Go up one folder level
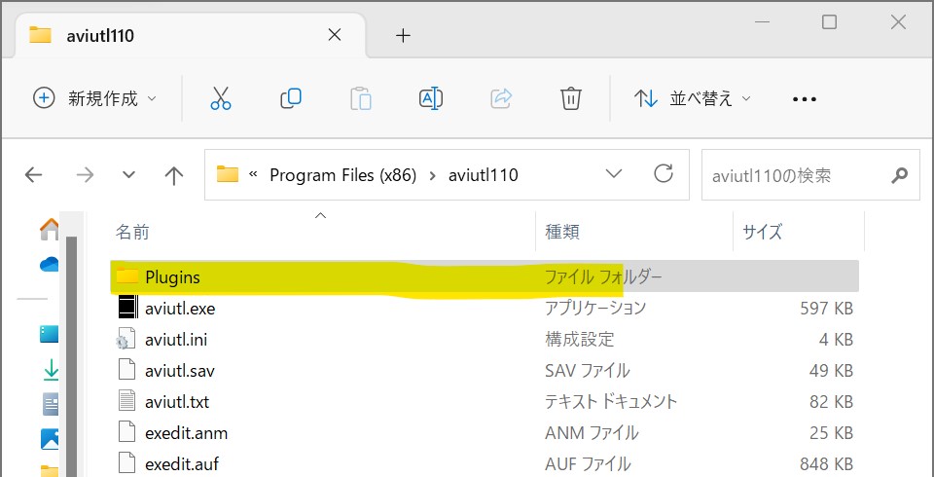Screen dimensions: 934x477 pos(173,175)
